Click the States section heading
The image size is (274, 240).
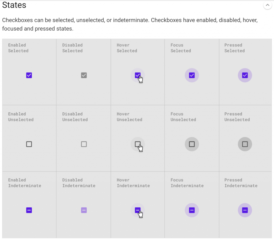[14, 5]
